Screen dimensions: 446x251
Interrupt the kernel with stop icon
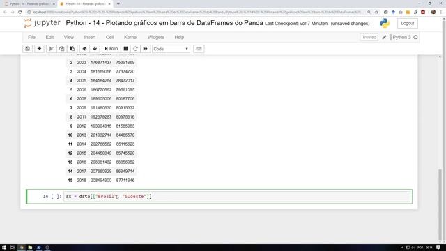(125, 49)
